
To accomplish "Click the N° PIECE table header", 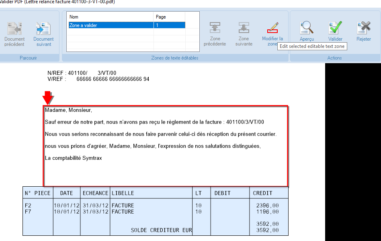I will point(38,193).
